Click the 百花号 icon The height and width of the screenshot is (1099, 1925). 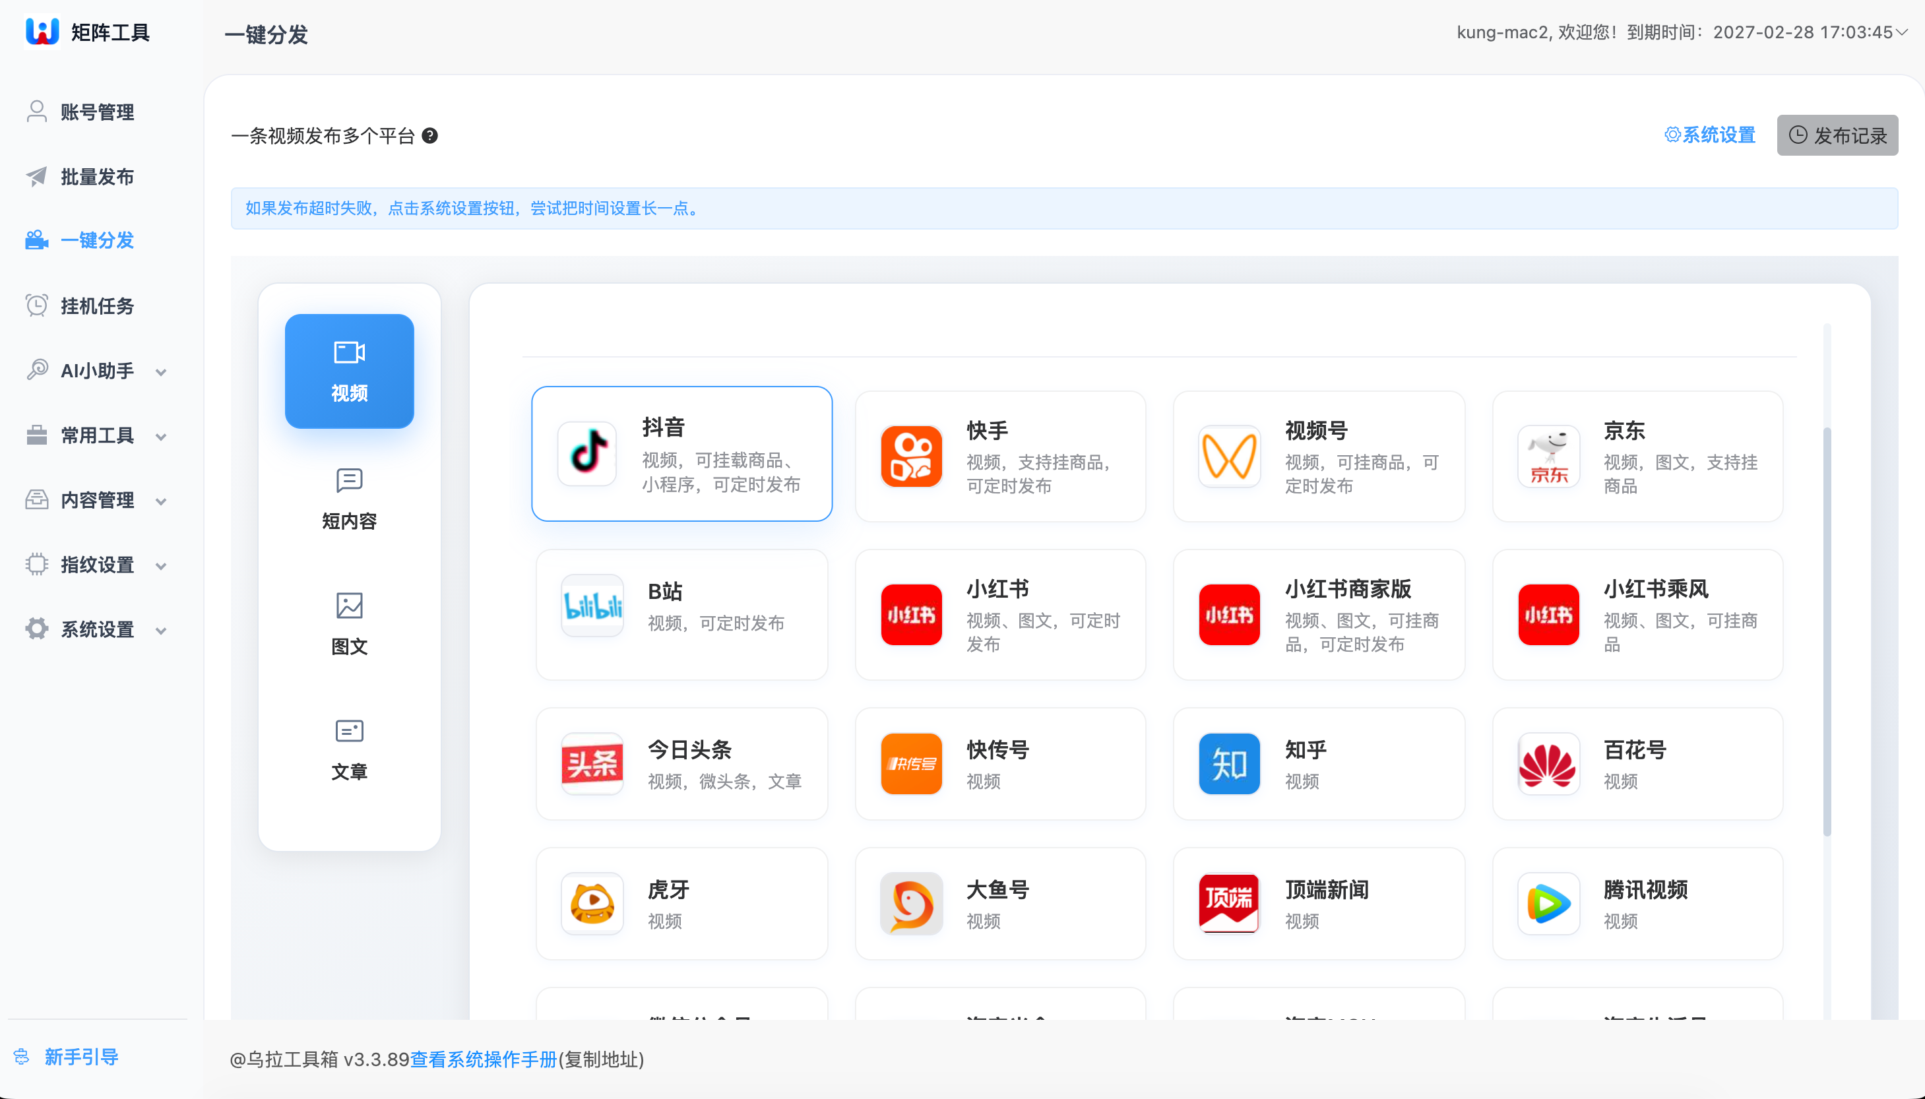[1548, 764]
